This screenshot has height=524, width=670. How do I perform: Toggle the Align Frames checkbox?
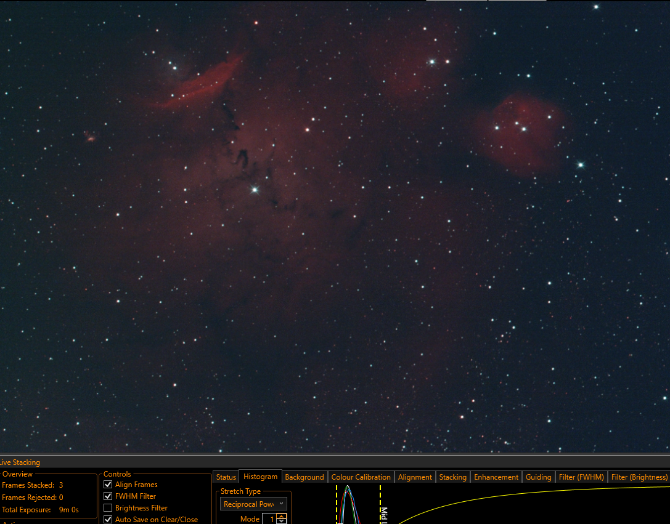pyautogui.click(x=108, y=485)
